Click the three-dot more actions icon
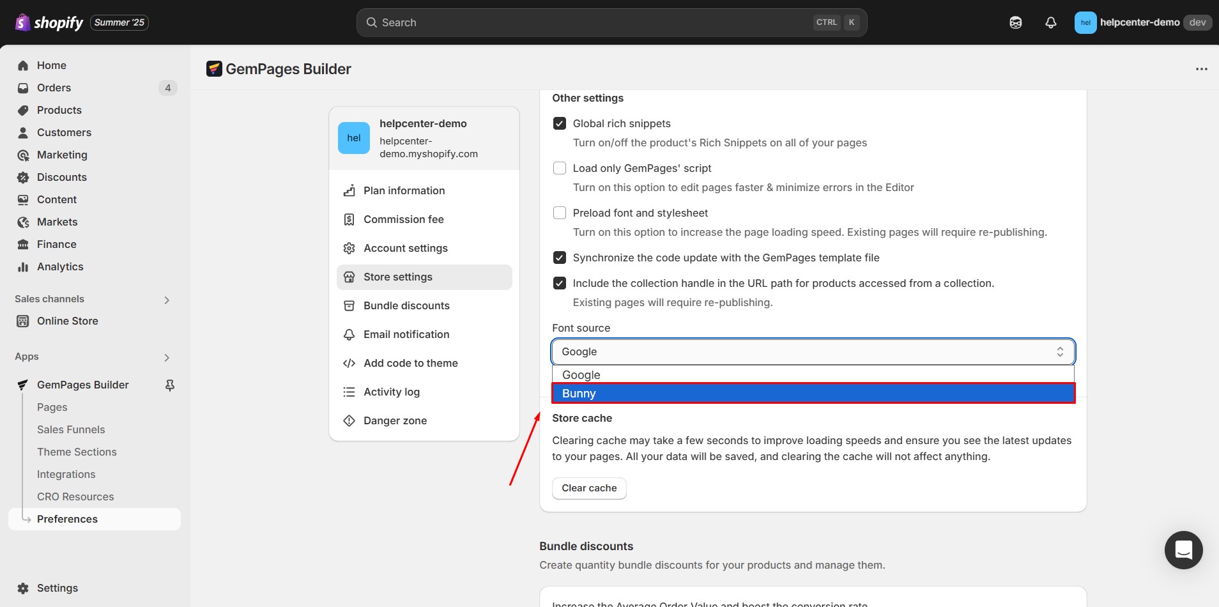The height and width of the screenshot is (607, 1219). (1201, 69)
